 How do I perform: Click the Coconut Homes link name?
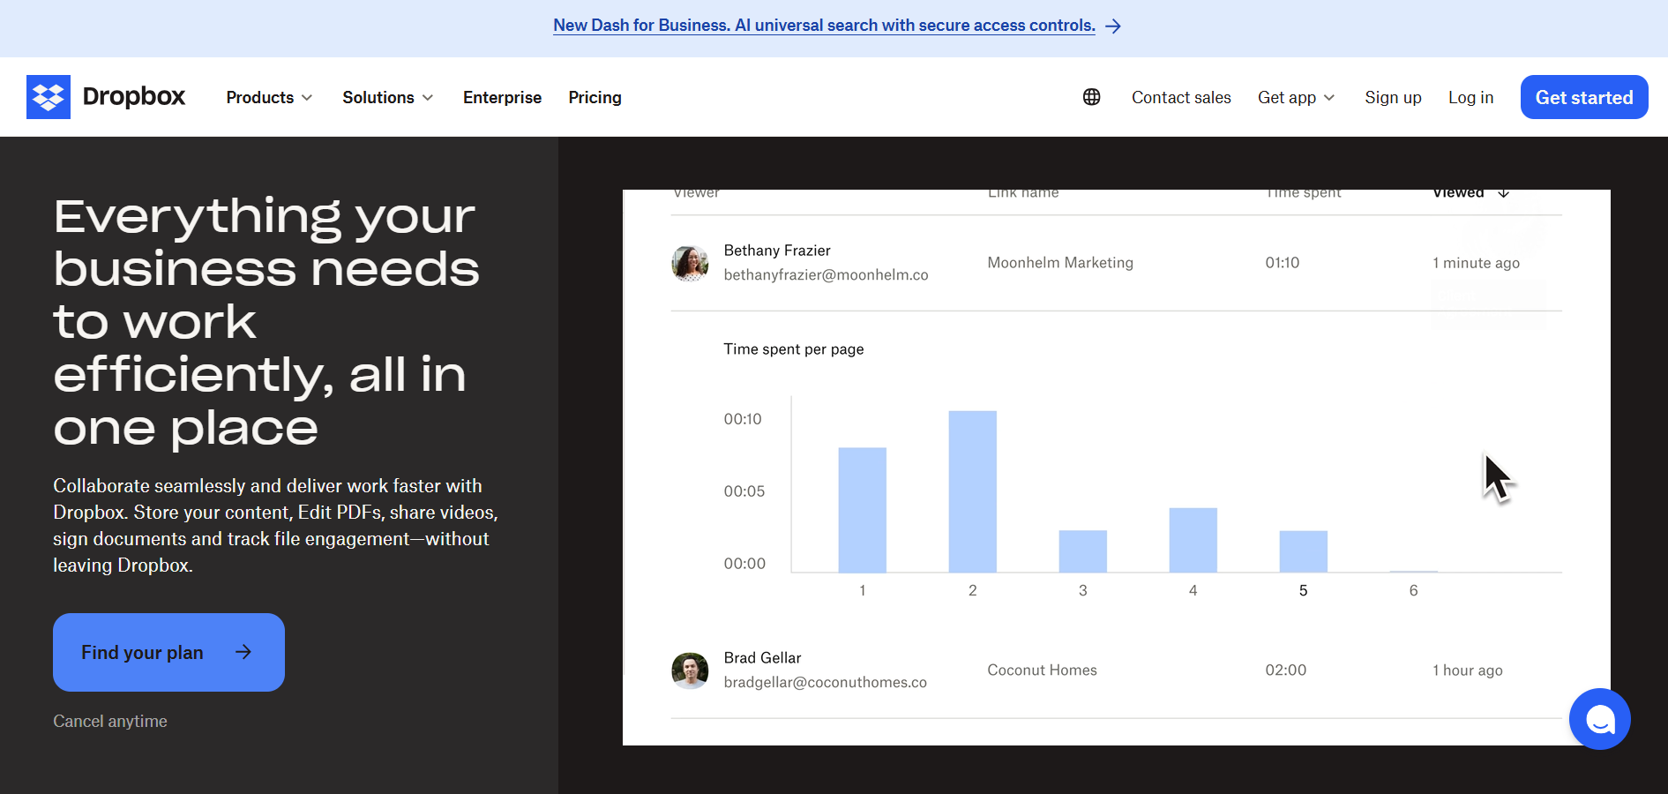[1042, 670]
